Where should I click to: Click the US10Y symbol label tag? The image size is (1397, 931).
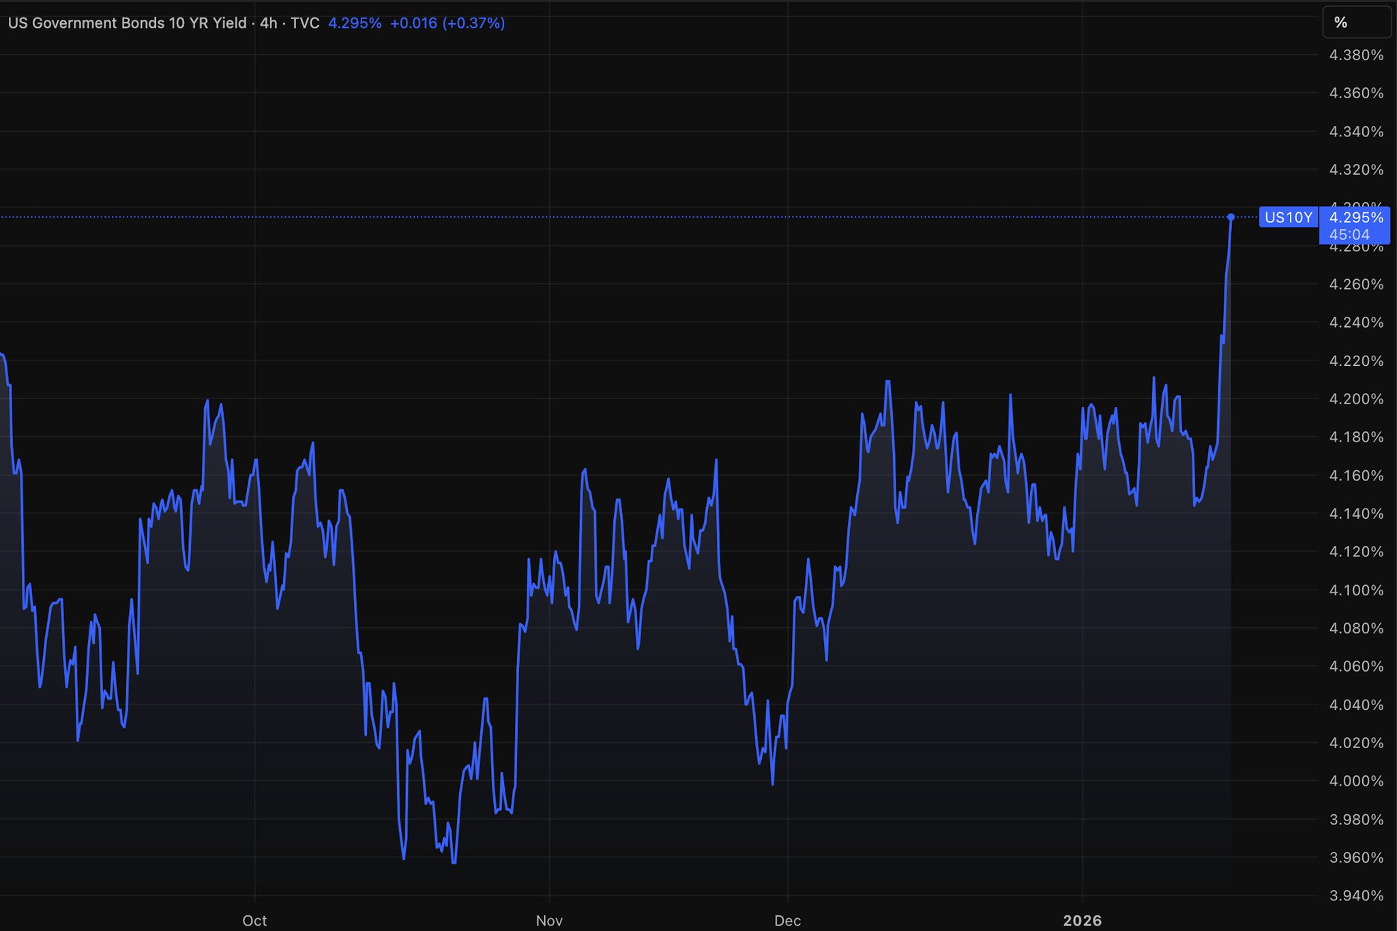pyautogui.click(x=1288, y=217)
